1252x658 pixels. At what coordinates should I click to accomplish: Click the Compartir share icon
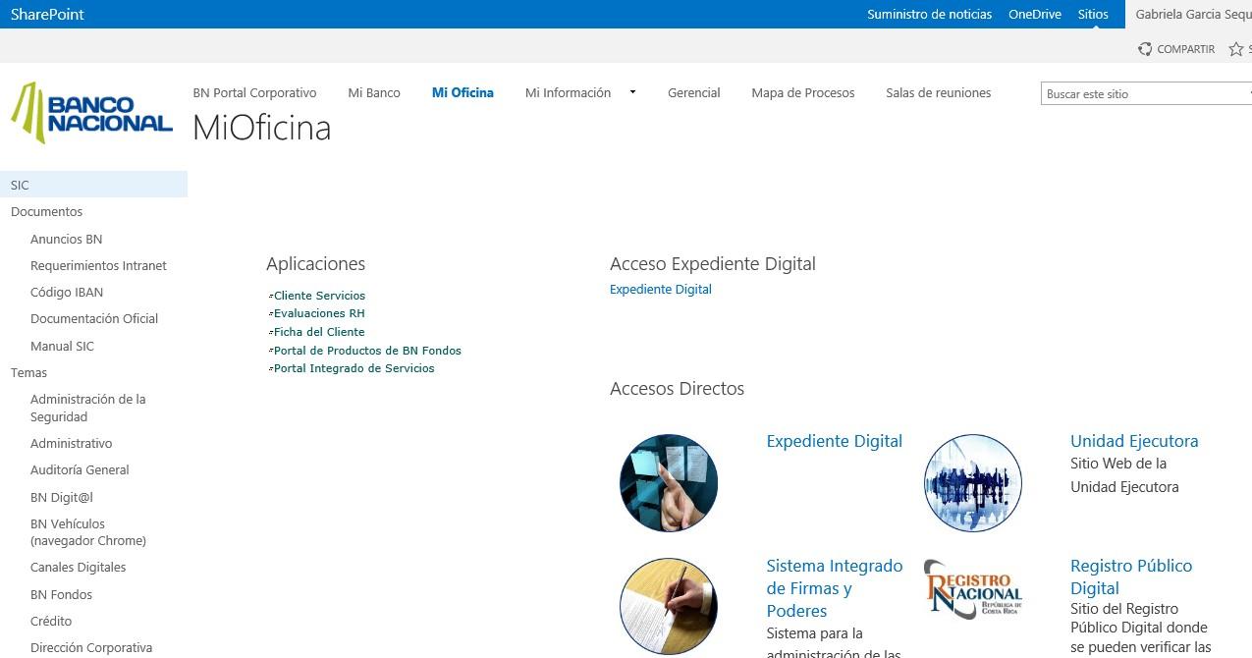(1145, 49)
